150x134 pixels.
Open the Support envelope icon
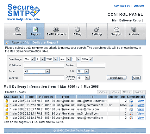pos(116,29)
